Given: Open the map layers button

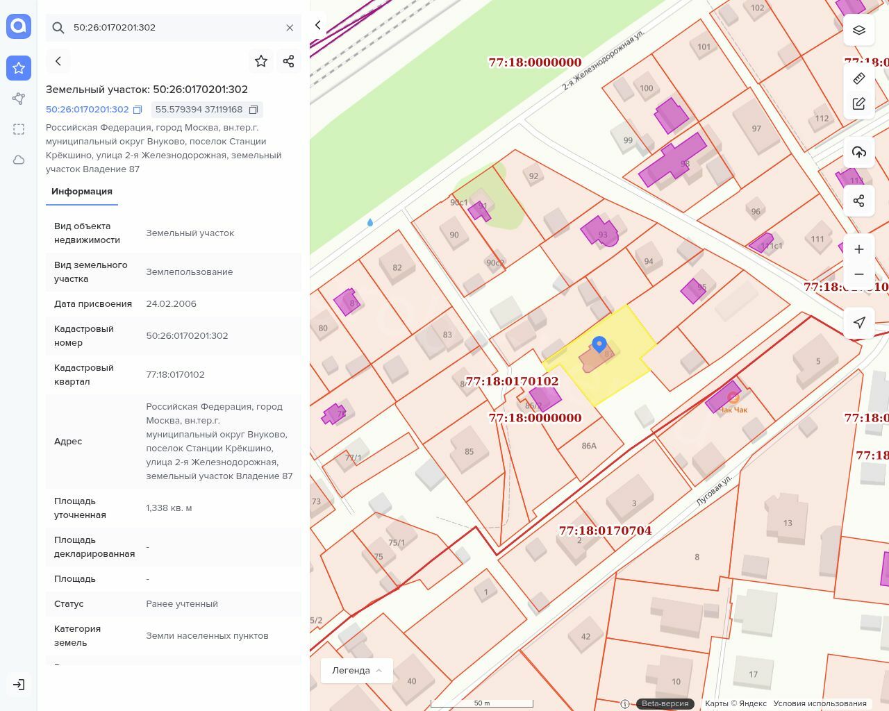Looking at the screenshot, I should [859, 30].
